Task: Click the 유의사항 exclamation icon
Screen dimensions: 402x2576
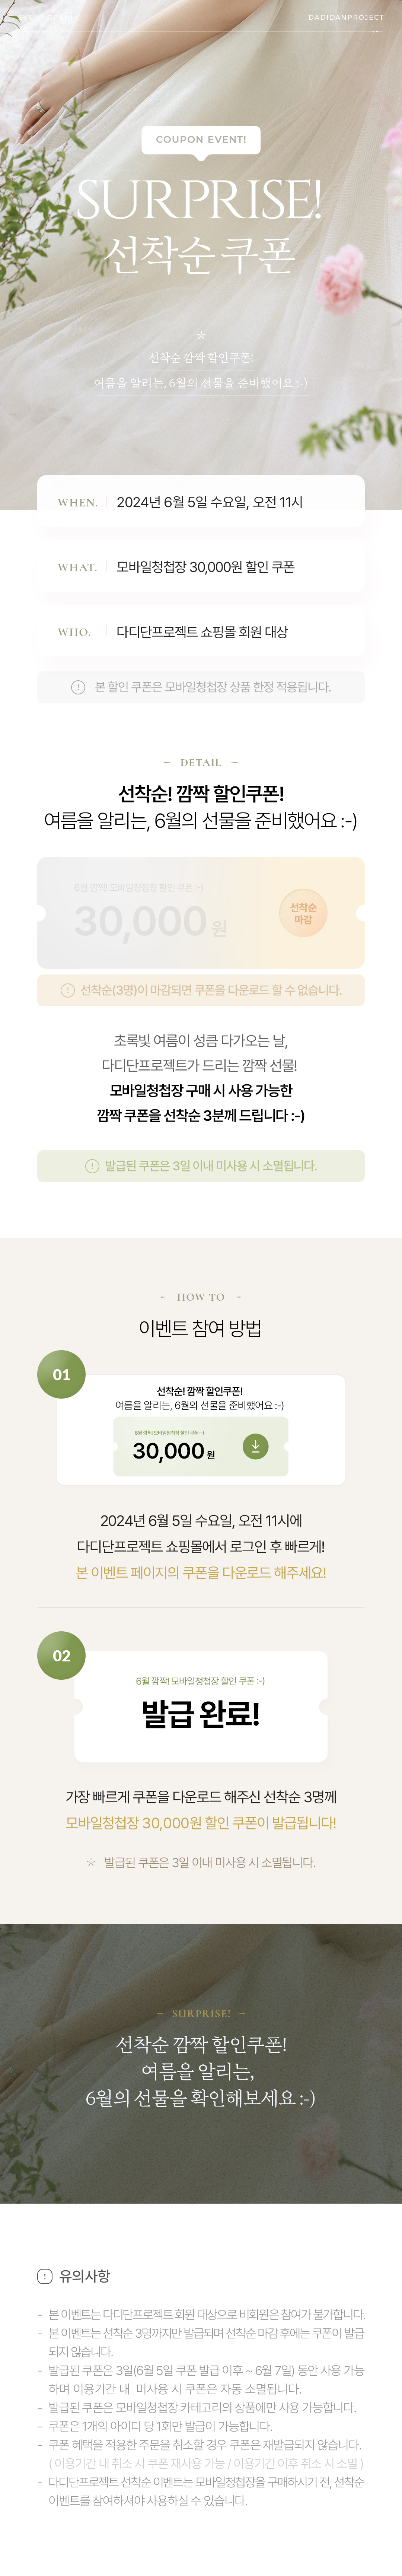Action: [x=45, y=2276]
